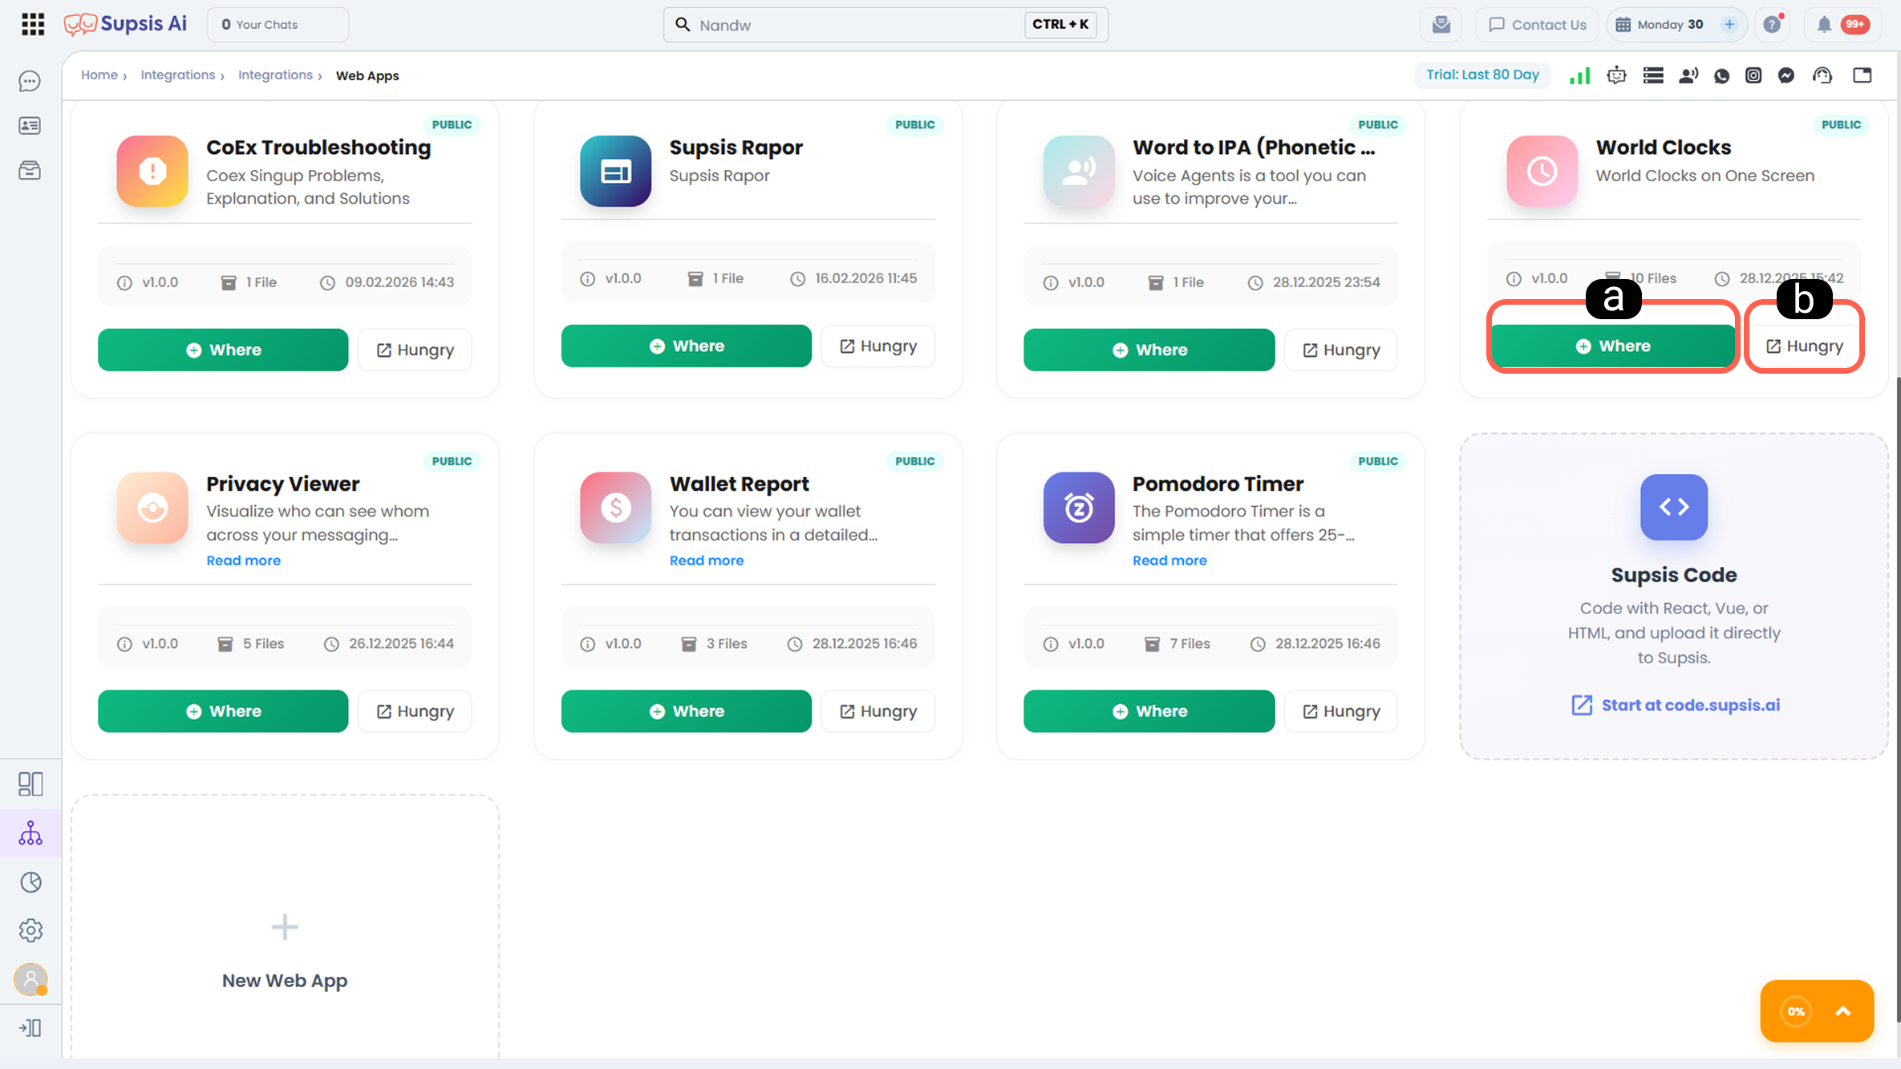1901x1069 pixels.
Task: Click the user avatar in sidebar
Action: point(30,979)
